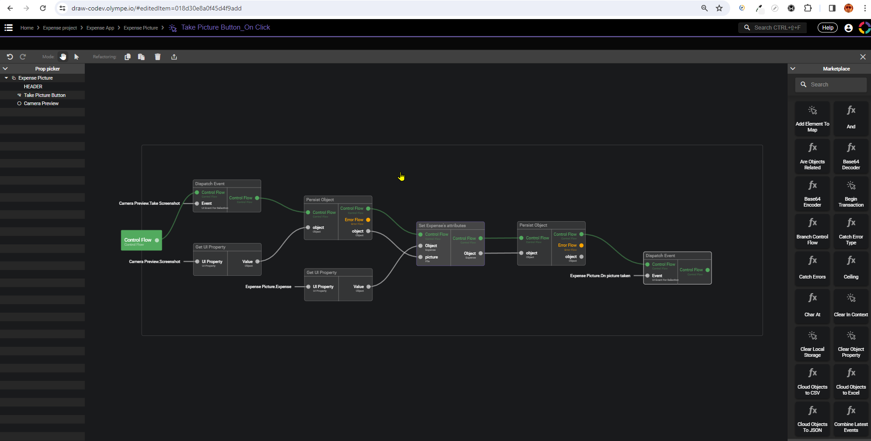Click the Help button
This screenshot has width=871, height=441.
pos(827,28)
